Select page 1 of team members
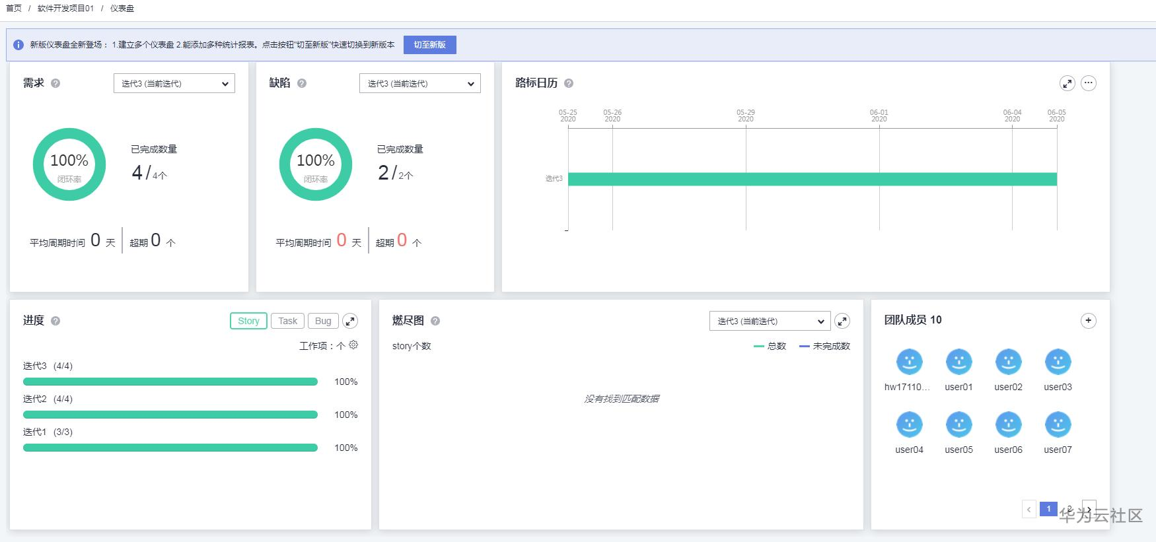Image resolution: width=1156 pixels, height=542 pixels. (1048, 509)
